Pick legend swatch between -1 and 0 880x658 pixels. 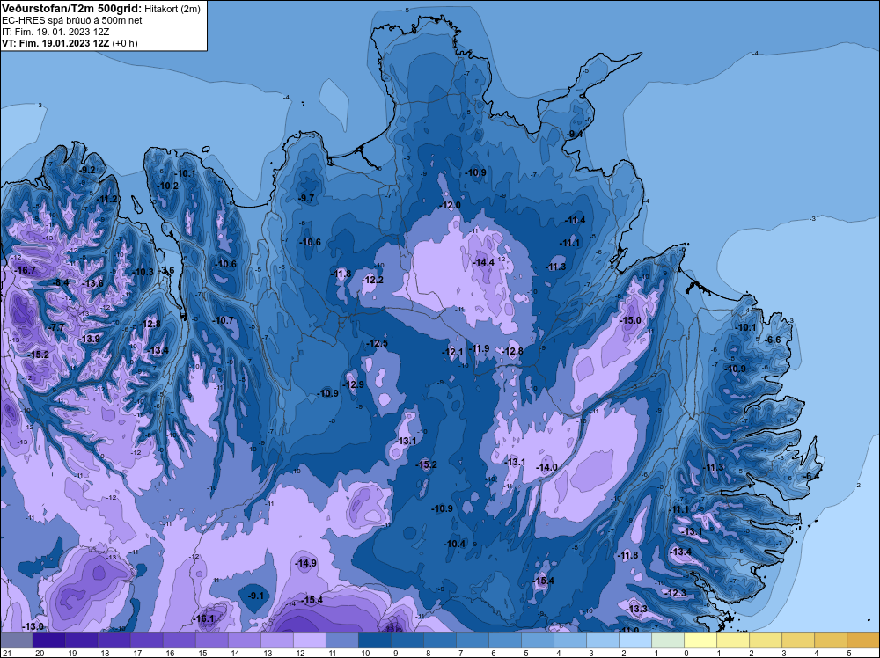[x=668, y=640]
